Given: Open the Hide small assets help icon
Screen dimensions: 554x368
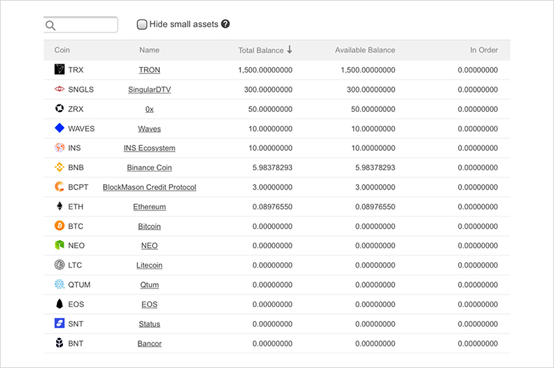Looking at the screenshot, I should pos(226,24).
